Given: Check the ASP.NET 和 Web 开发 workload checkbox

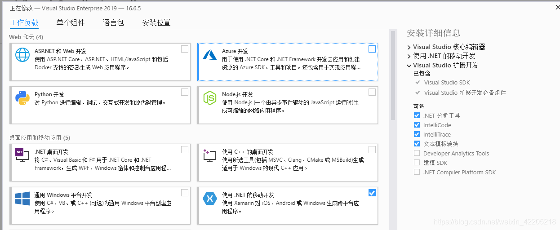Looking at the screenshot, I should [x=185, y=49].
